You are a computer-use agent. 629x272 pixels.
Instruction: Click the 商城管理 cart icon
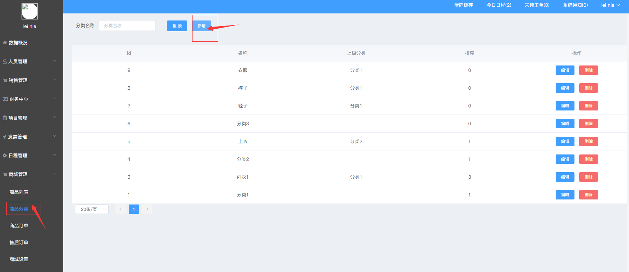point(5,174)
